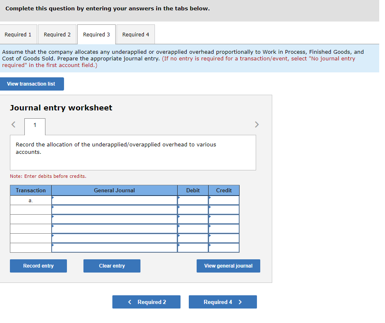This screenshot has width=385, height=323.
Task: Open the Required 4 tab
Action: click(x=135, y=34)
